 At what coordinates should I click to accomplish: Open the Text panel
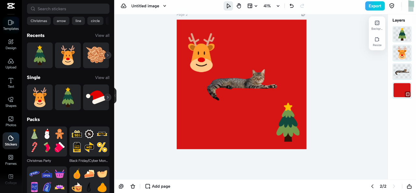pyautogui.click(x=11, y=83)
